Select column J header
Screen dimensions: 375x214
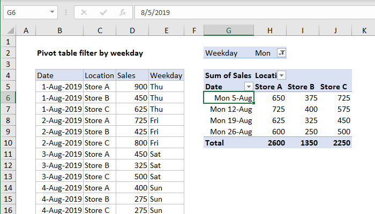335,30
